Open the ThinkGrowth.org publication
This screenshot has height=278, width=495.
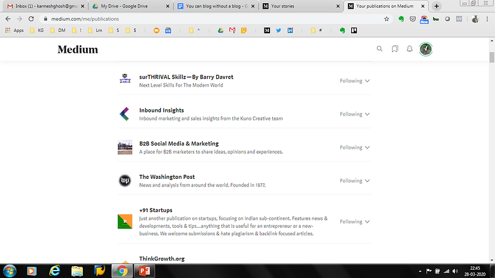[x=162, y=259]
